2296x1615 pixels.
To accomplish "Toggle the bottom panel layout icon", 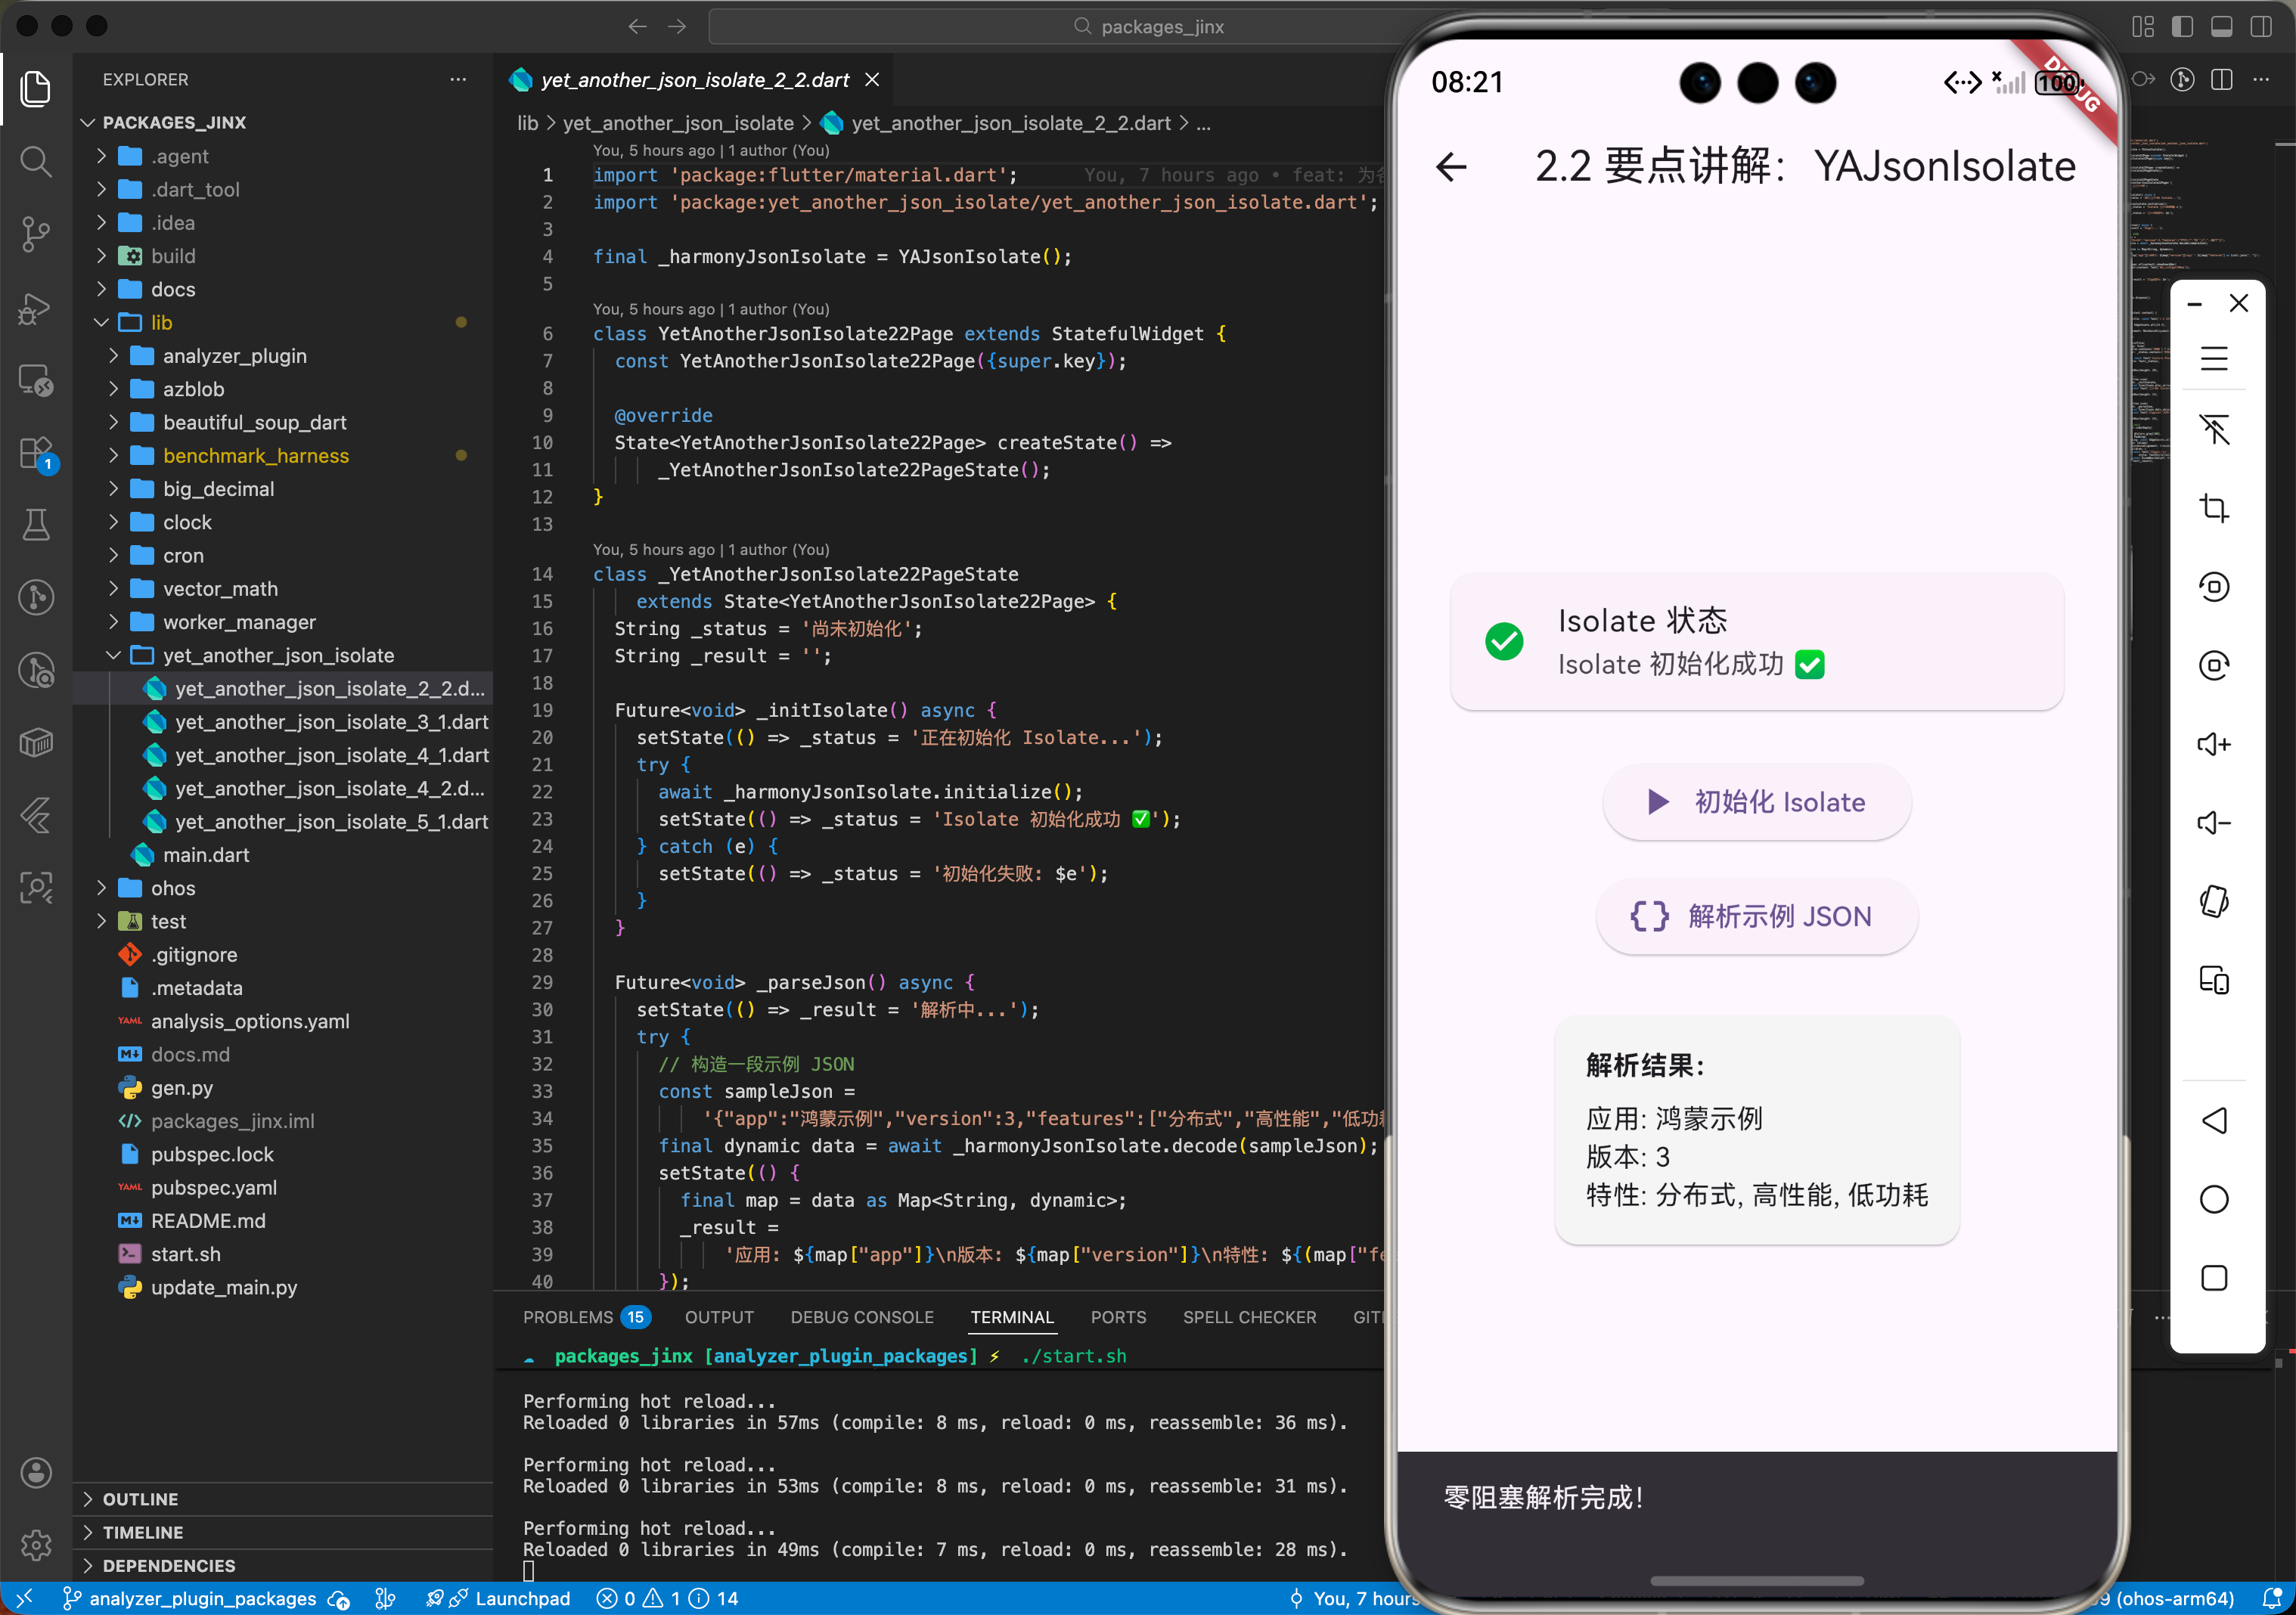I will click(2221, 27).
